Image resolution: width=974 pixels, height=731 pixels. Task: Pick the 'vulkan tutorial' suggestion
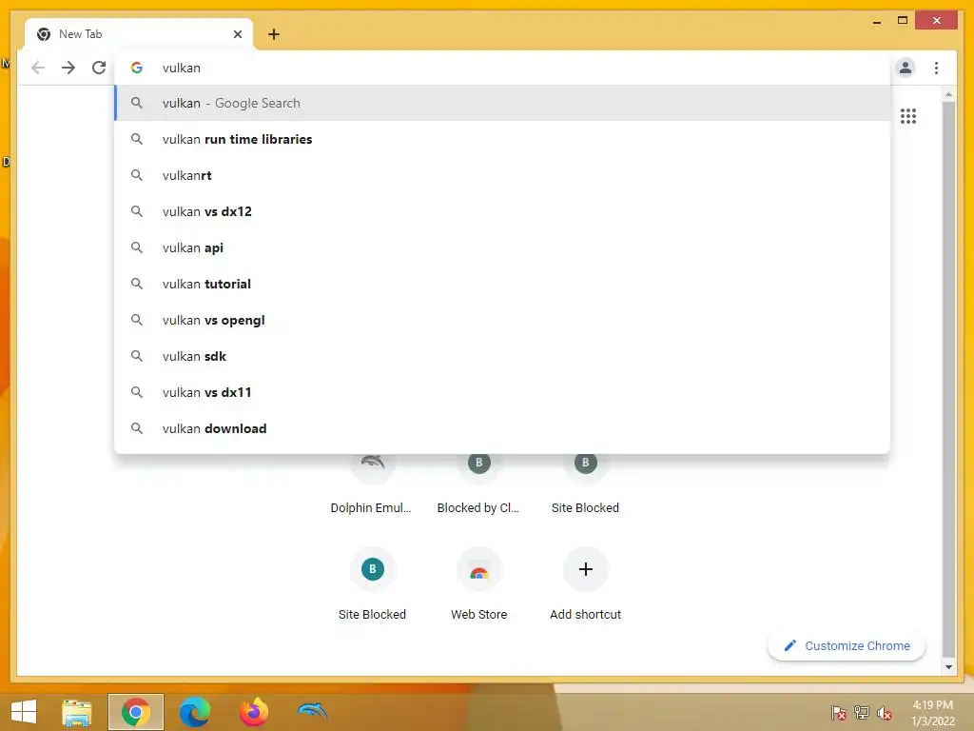(x=502, y=284)
